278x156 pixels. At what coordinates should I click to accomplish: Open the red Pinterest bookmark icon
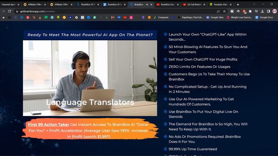[28, 17]
